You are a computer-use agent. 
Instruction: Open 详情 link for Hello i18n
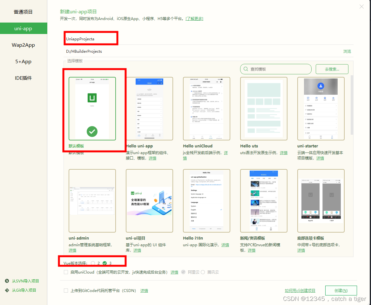225,245
